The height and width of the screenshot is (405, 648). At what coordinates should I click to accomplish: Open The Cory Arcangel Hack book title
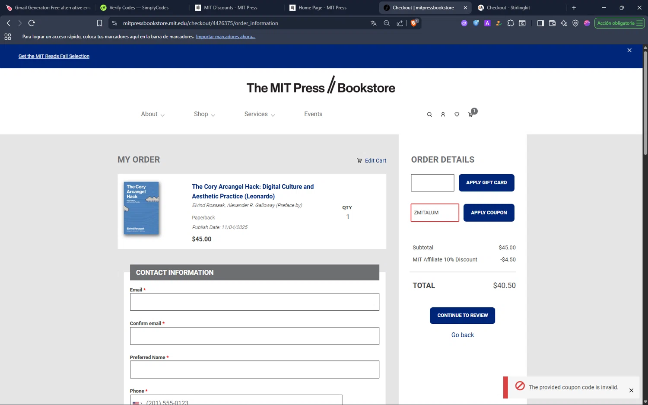(x=253, y=191)
